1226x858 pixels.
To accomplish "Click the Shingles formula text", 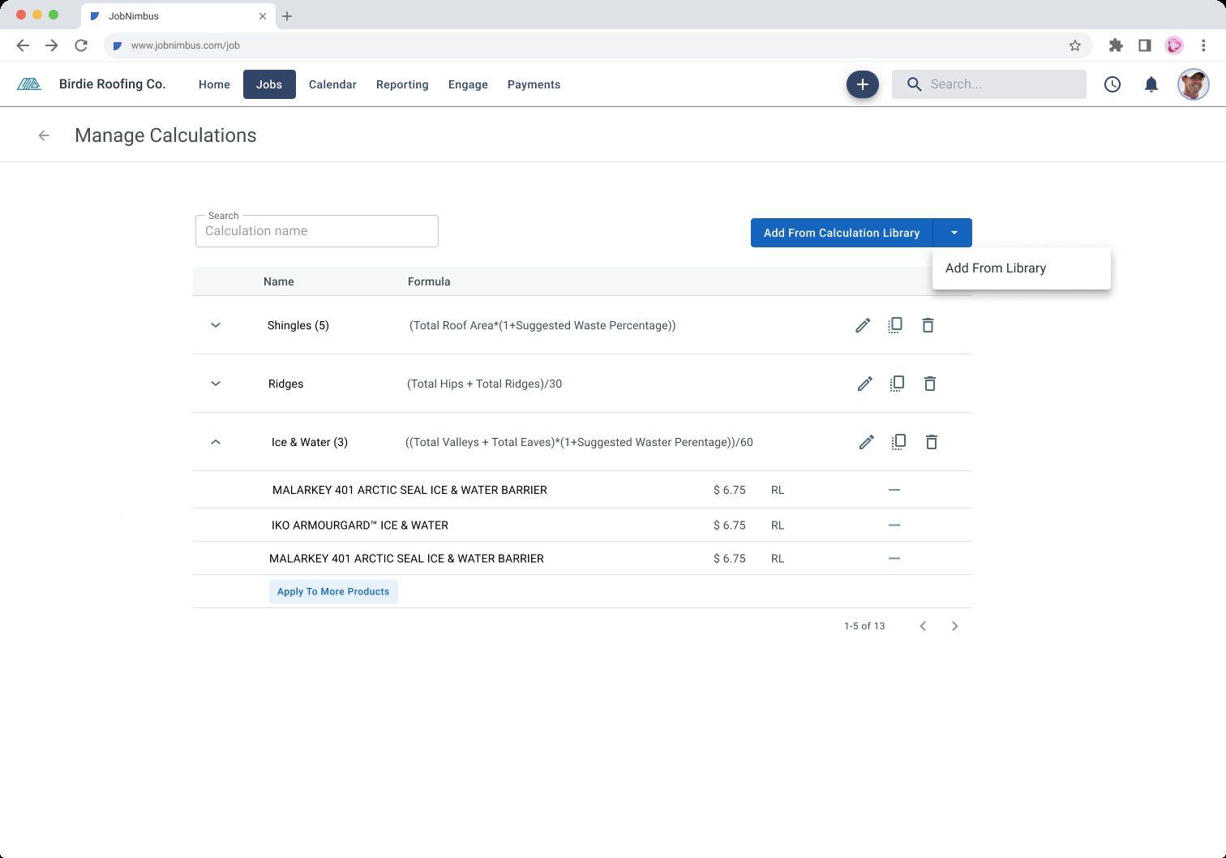I will [x=542, y=325].
